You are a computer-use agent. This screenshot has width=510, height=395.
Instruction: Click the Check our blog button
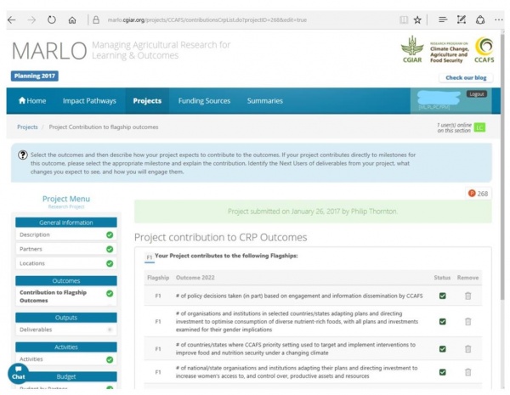(465, 77)
